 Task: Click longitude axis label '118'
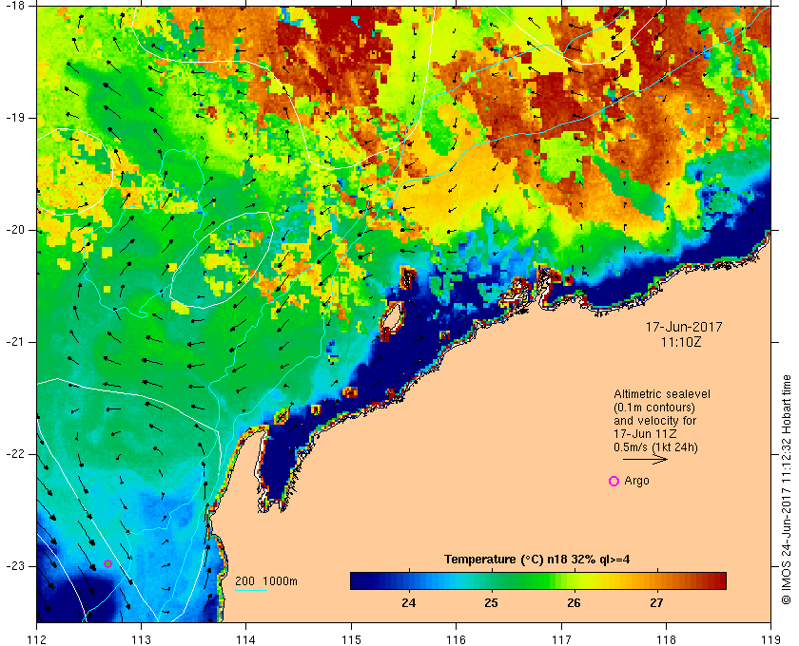point(666,638)
